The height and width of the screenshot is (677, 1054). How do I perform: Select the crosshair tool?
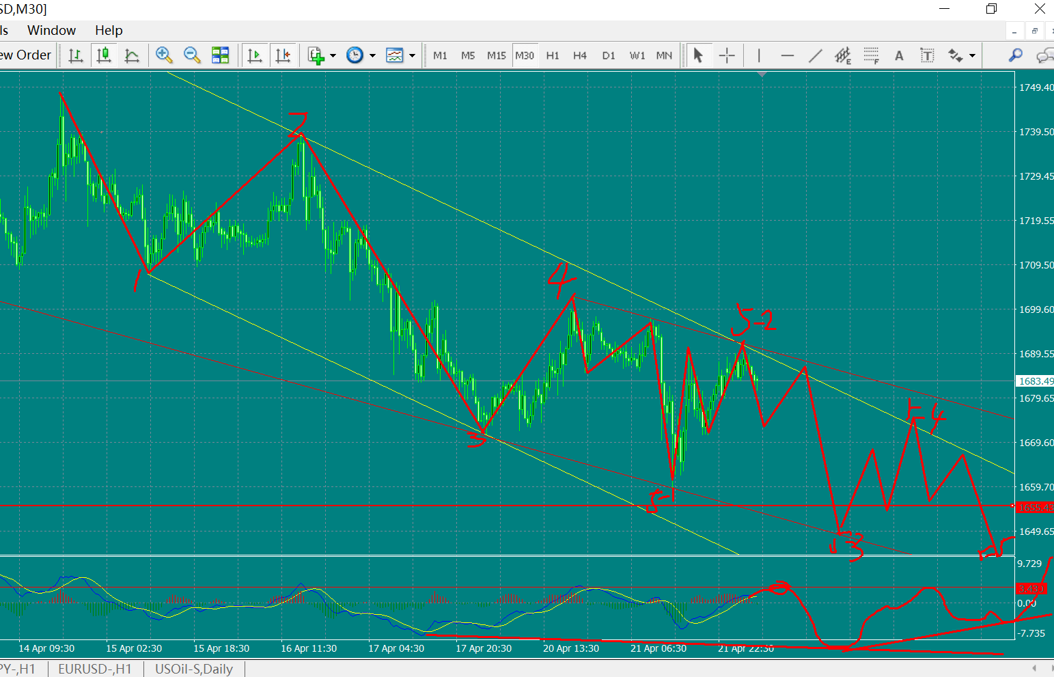[727, 55]
